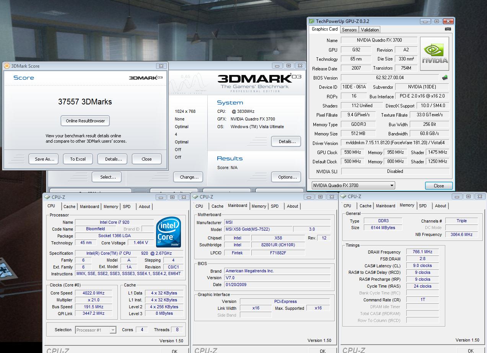Click the GPU Clock value 590 MHz
Screen dimensions: 487x353
(x=352, y=152)
